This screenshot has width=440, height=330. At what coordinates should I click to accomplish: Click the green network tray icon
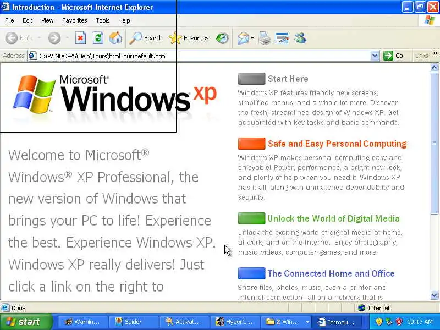tap(389, 322)
